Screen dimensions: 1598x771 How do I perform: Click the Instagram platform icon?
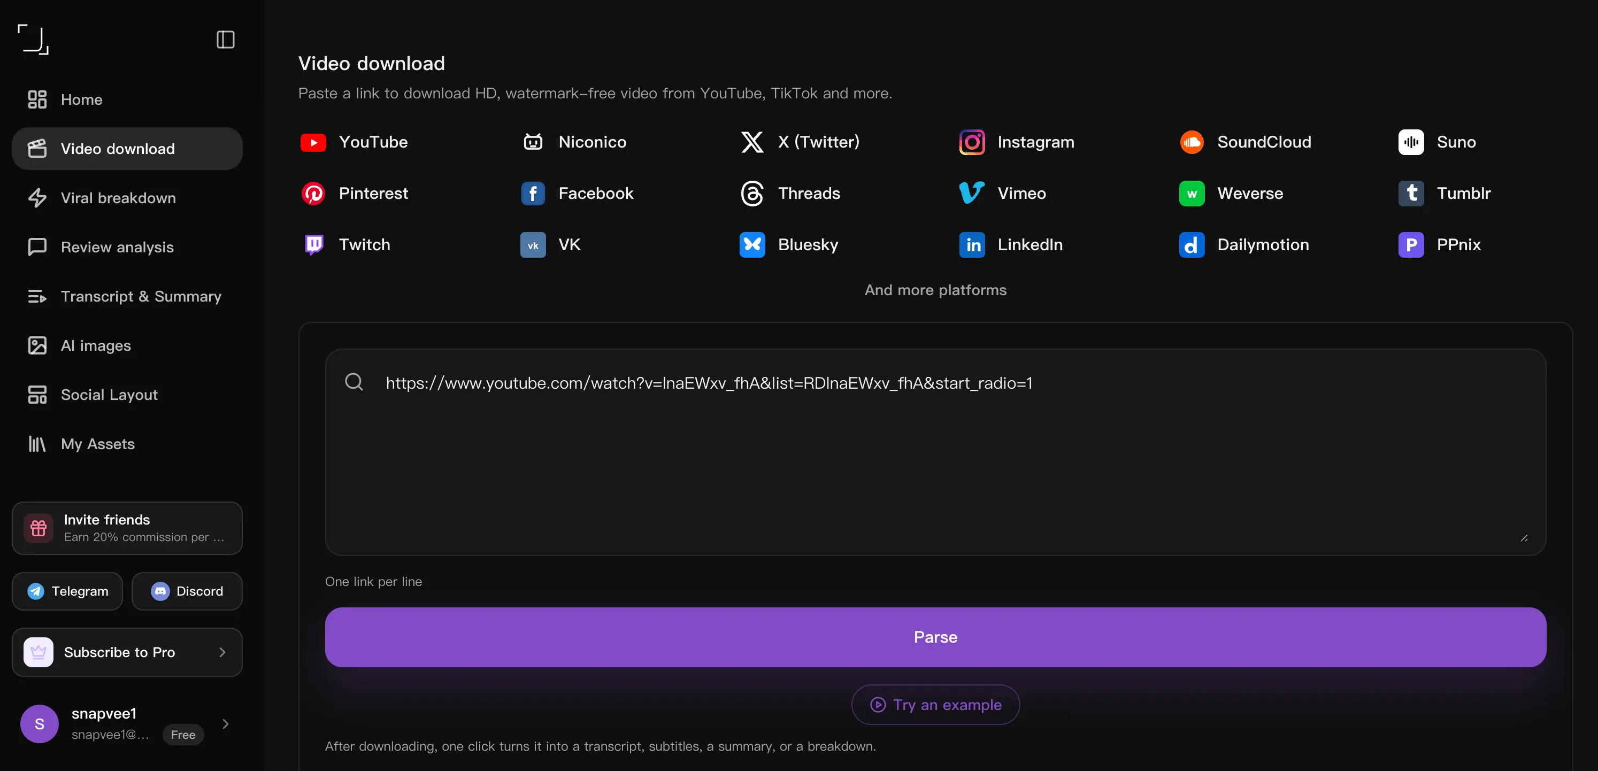[971, 142]
